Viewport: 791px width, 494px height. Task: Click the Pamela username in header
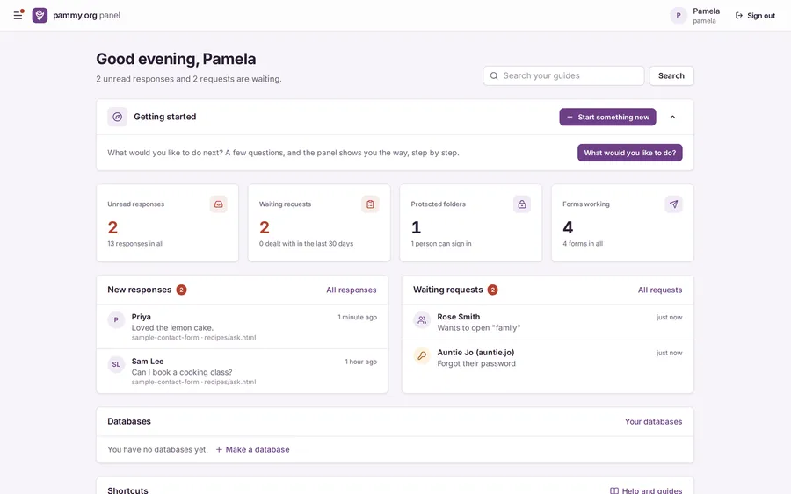704,21
